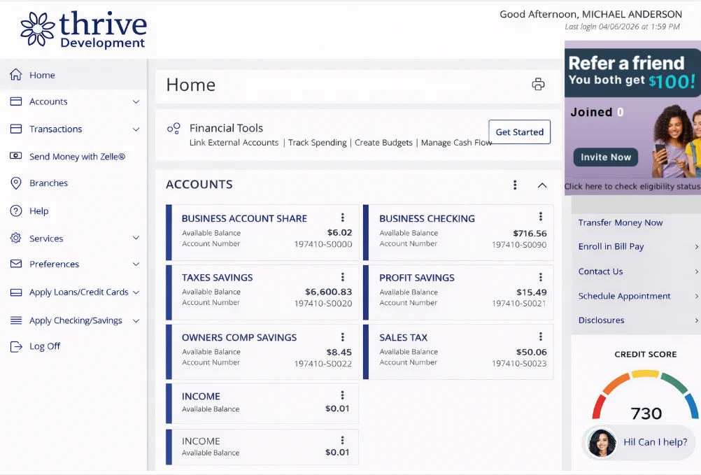Expand Apply Checking/Savings chevron
701x475 pixels.
click(x=136, y=321)
